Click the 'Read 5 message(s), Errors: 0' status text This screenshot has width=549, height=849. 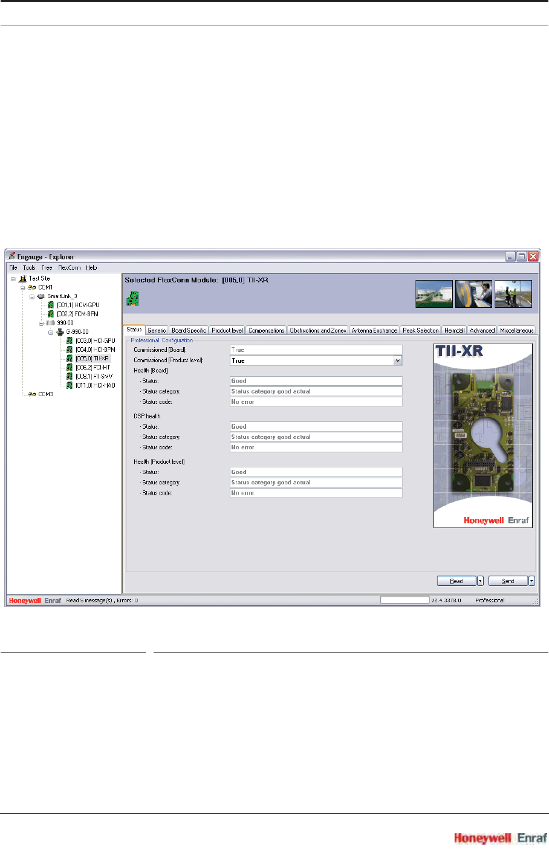pyautogui.click(x=102, y=600)
